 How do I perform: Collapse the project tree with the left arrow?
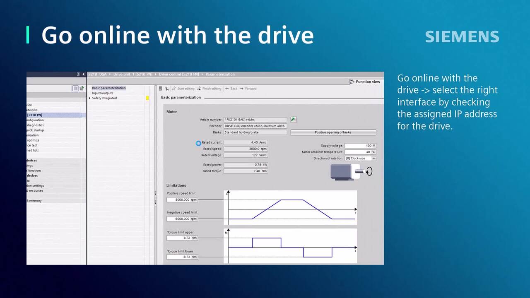[84, 74]
